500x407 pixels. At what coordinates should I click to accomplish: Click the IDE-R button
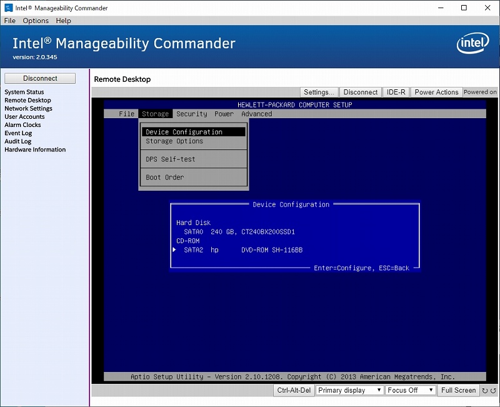click(x=396, y=92)
